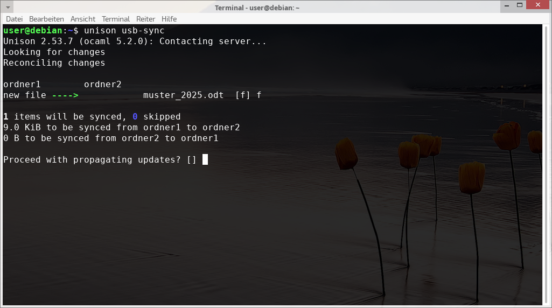Click the 'unison usb-sync' command text

tap(124, 31)
